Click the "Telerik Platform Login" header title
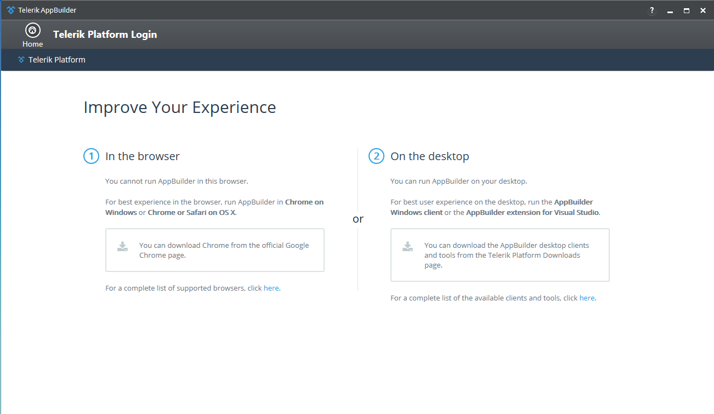 point(105,35)
